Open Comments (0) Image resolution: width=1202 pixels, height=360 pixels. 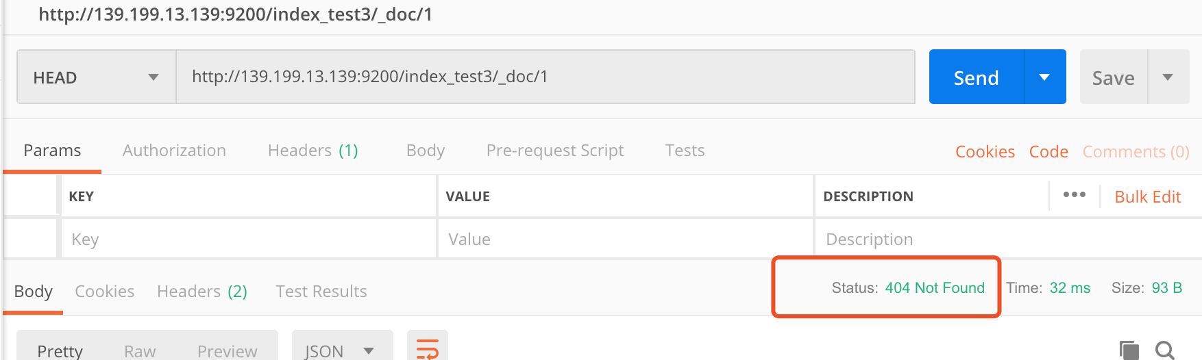pyautogui.click(x=1136, y=152)
